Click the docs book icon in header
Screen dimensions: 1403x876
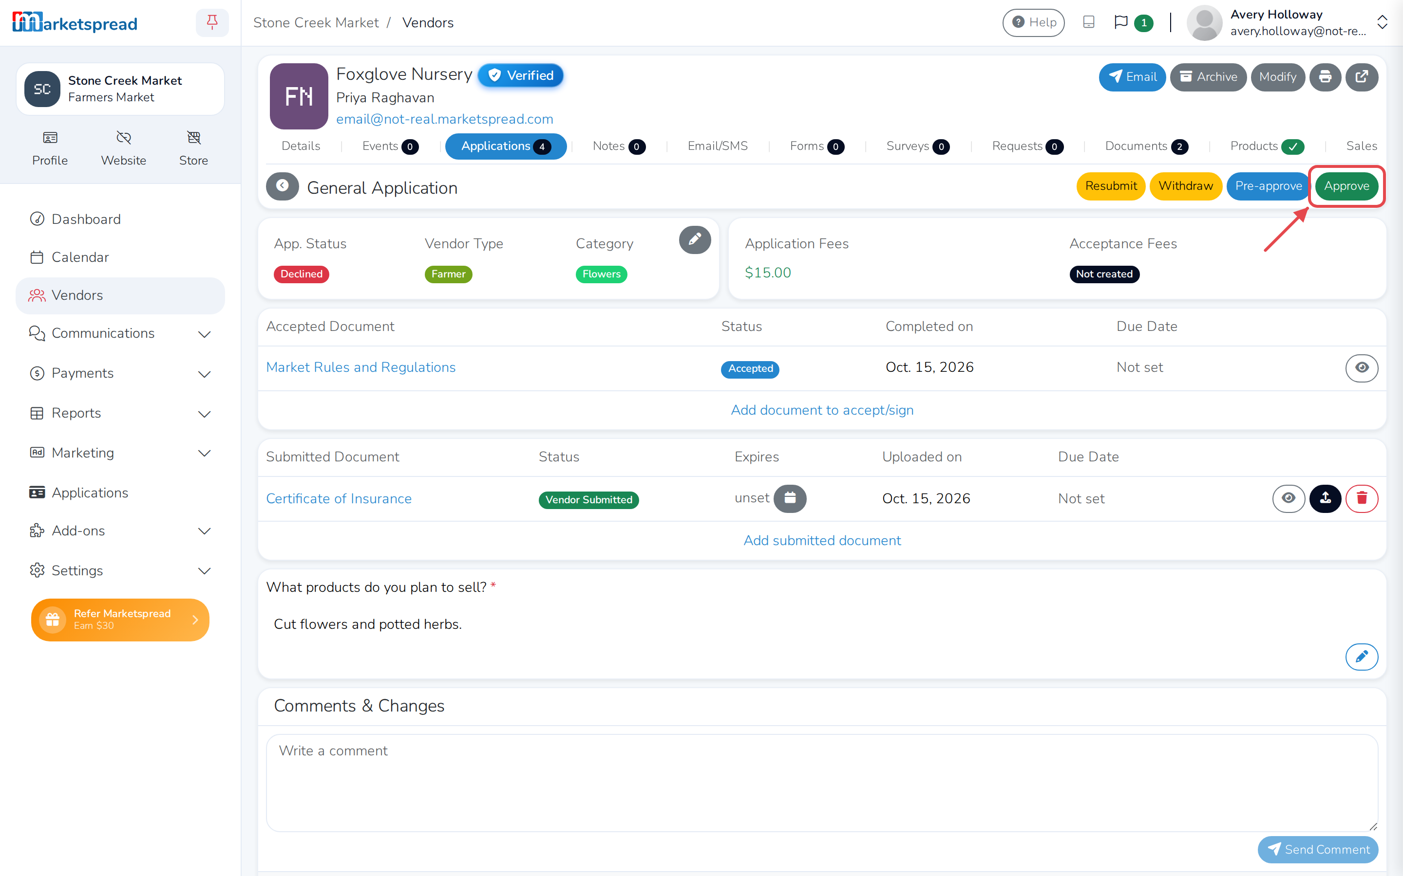point(1089,22)
